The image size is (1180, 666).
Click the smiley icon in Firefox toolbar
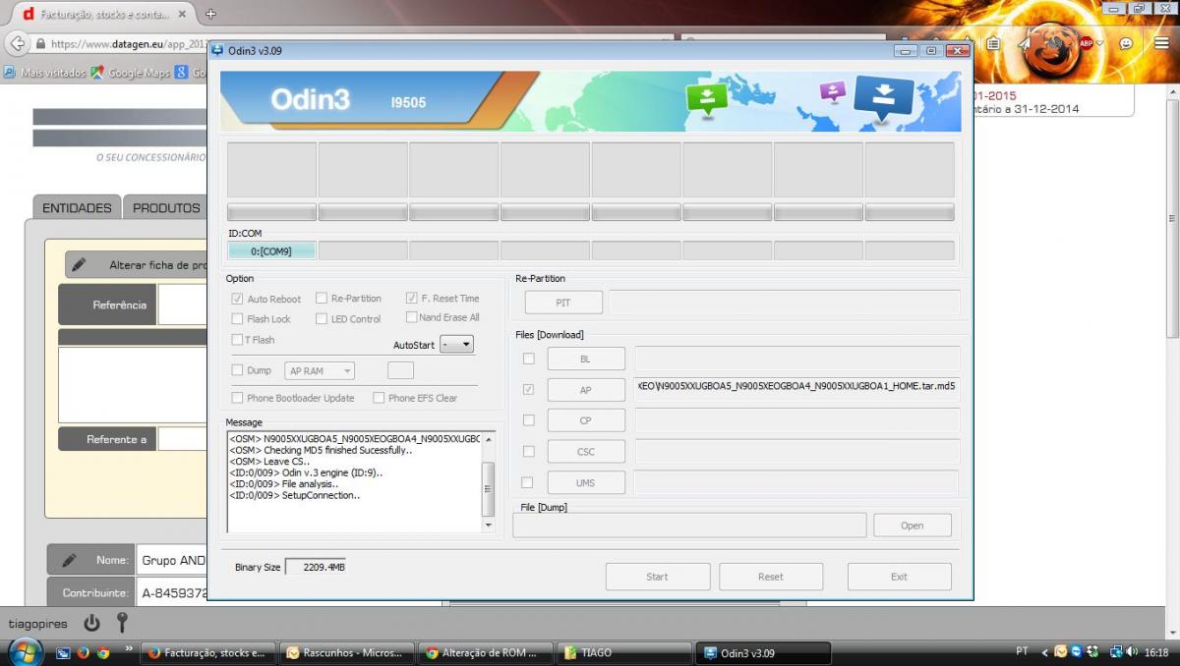[1126, 43]
